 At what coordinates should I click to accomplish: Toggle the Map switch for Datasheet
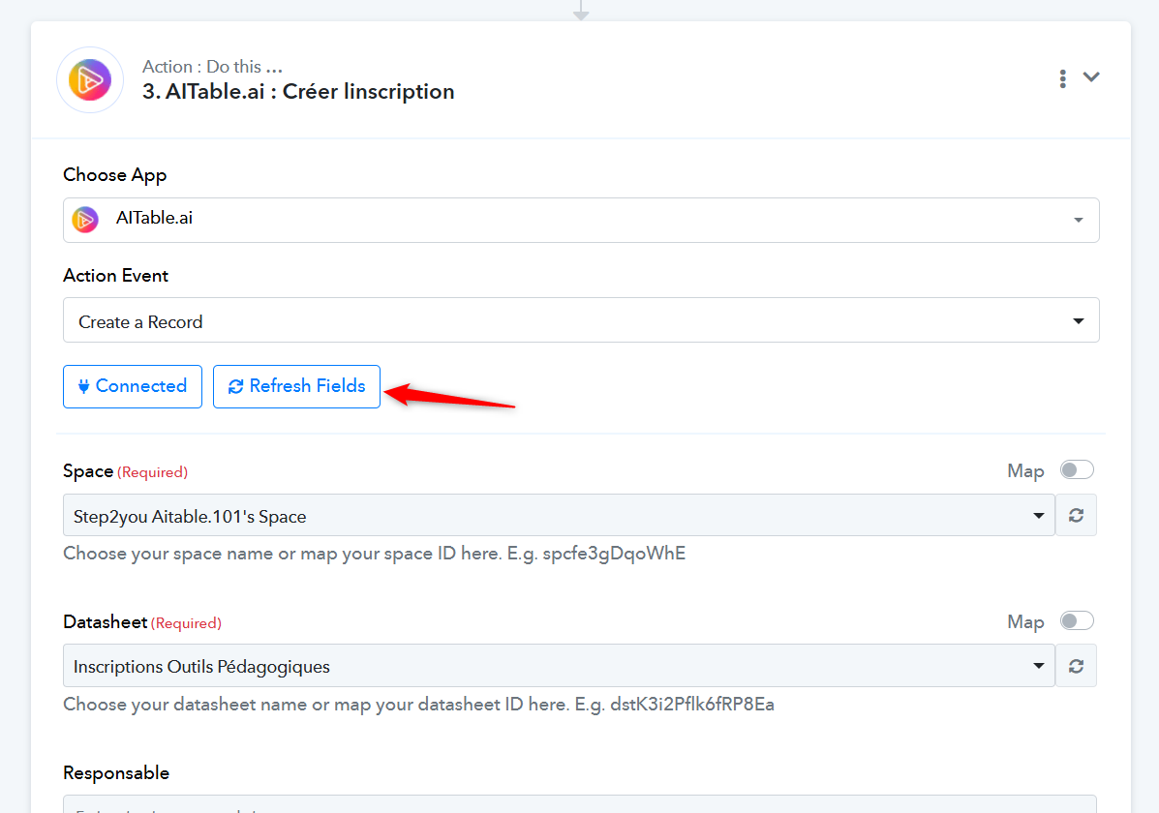pyautogui.click(x=1077, y=620)
